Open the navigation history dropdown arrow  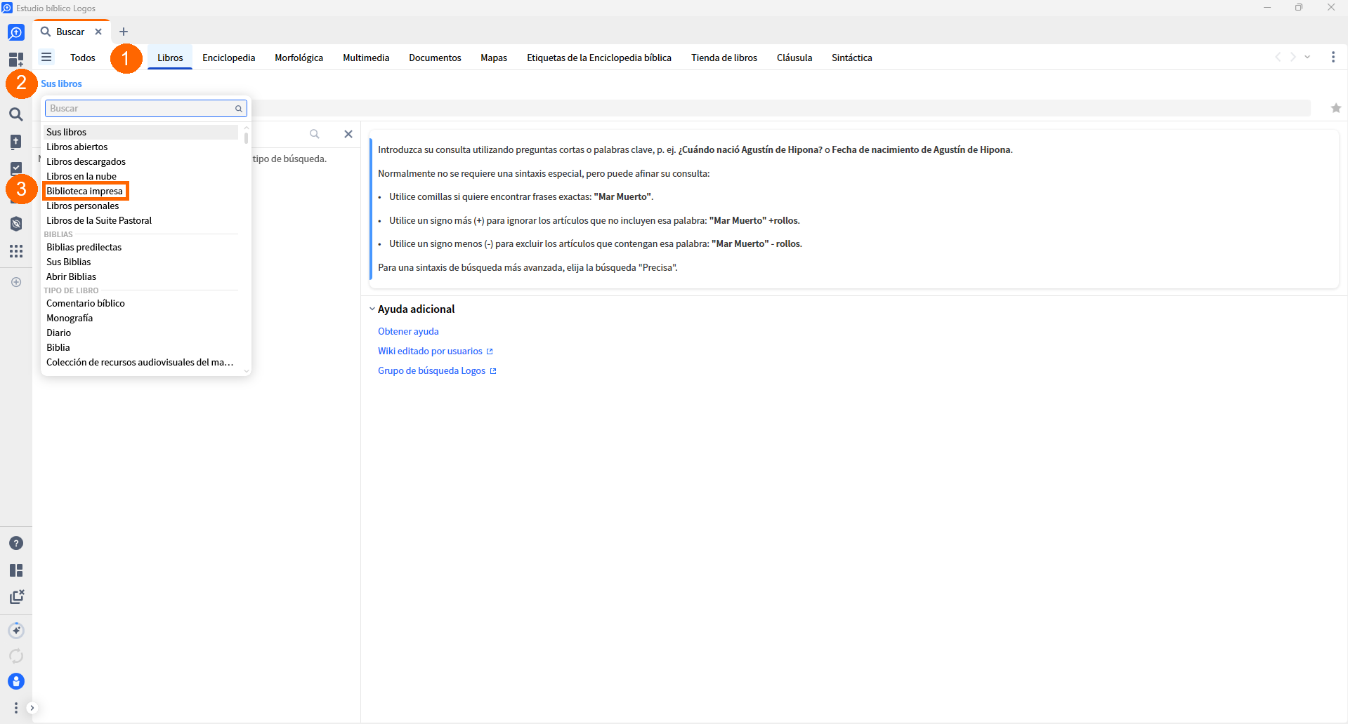pos(1307,58)
